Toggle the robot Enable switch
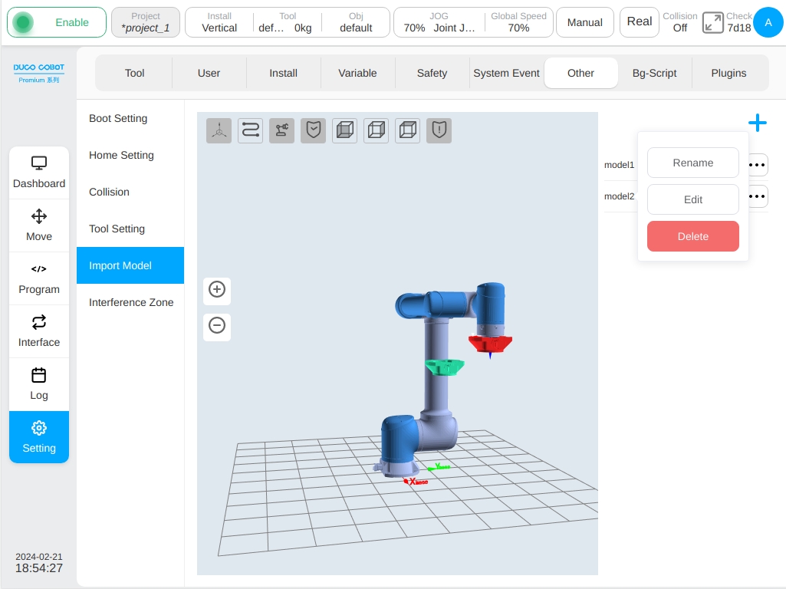786x589 pixels. 57,22
